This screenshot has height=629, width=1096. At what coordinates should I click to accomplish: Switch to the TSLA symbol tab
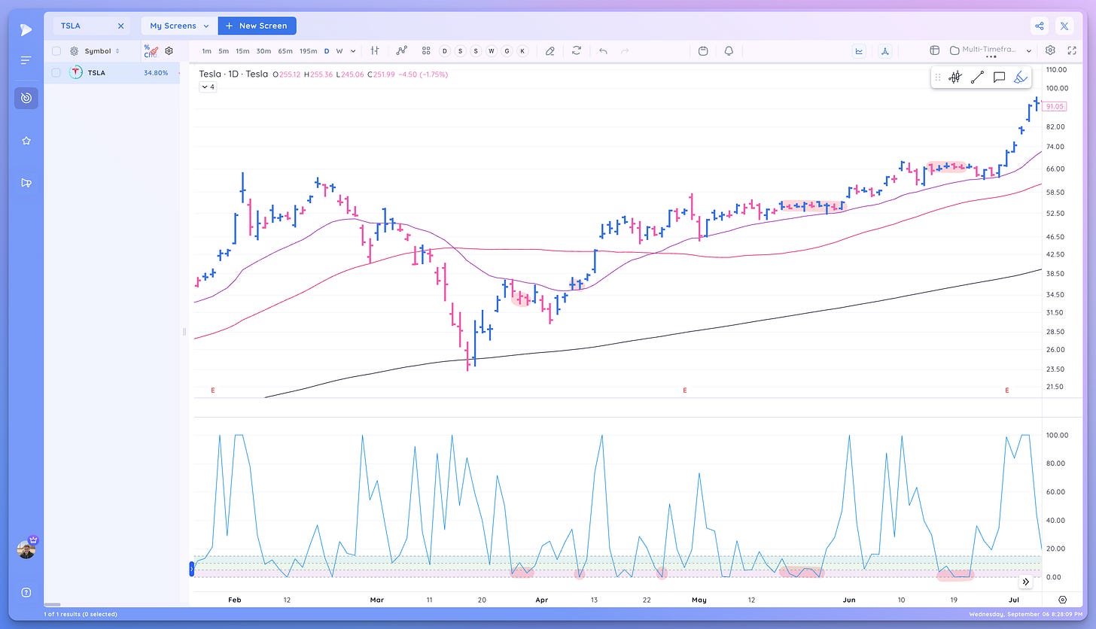[x=70, y=25]
